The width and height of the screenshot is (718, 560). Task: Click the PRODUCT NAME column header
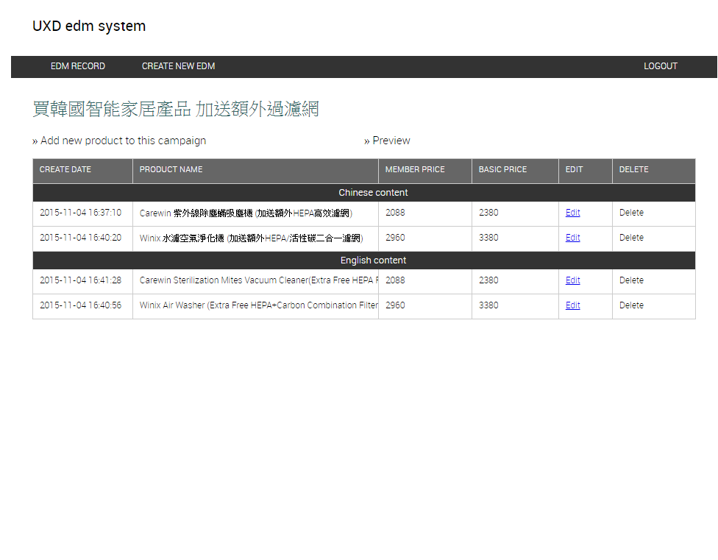pos(255,171)
